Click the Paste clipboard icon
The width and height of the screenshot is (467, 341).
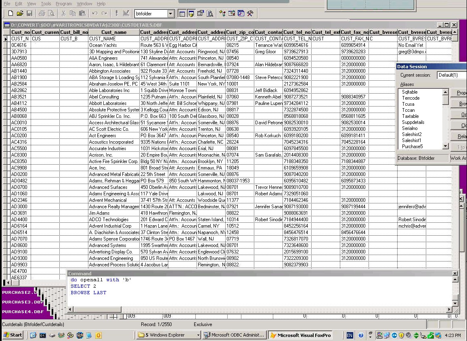pyautogui.click(x=82, y=13)
